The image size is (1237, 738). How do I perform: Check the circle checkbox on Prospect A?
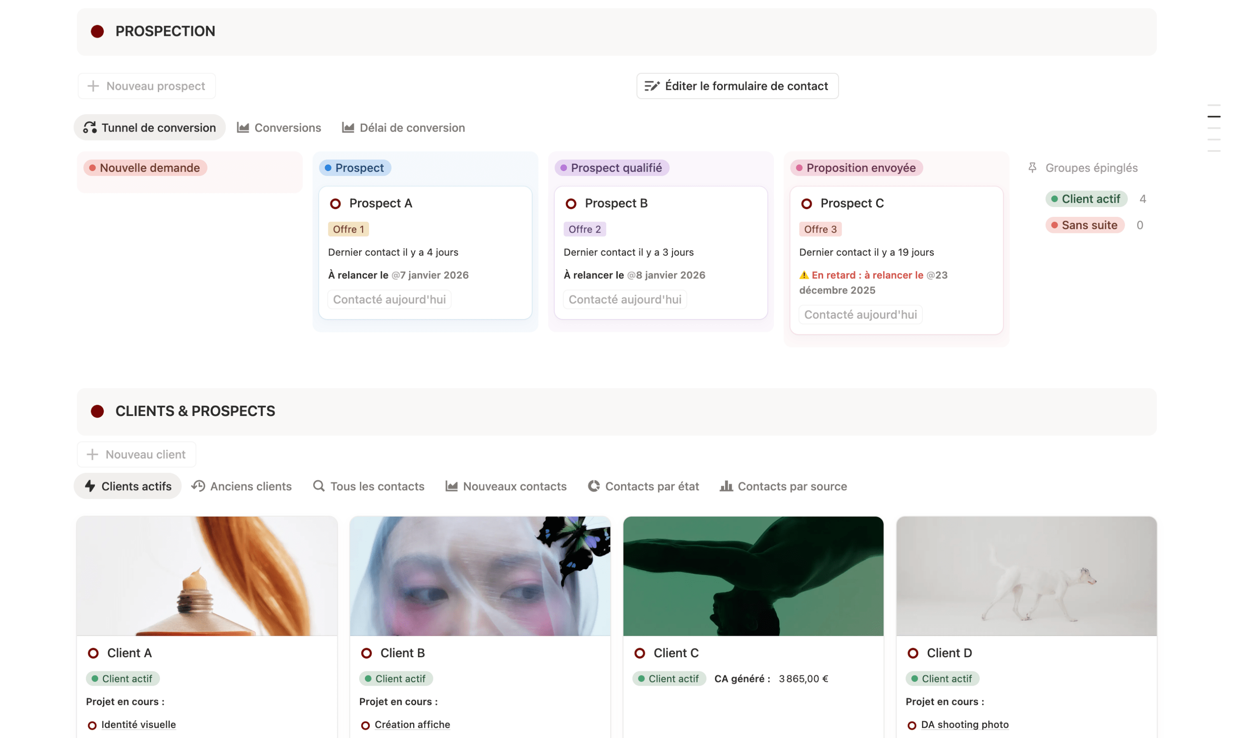(x=335, y=203)
